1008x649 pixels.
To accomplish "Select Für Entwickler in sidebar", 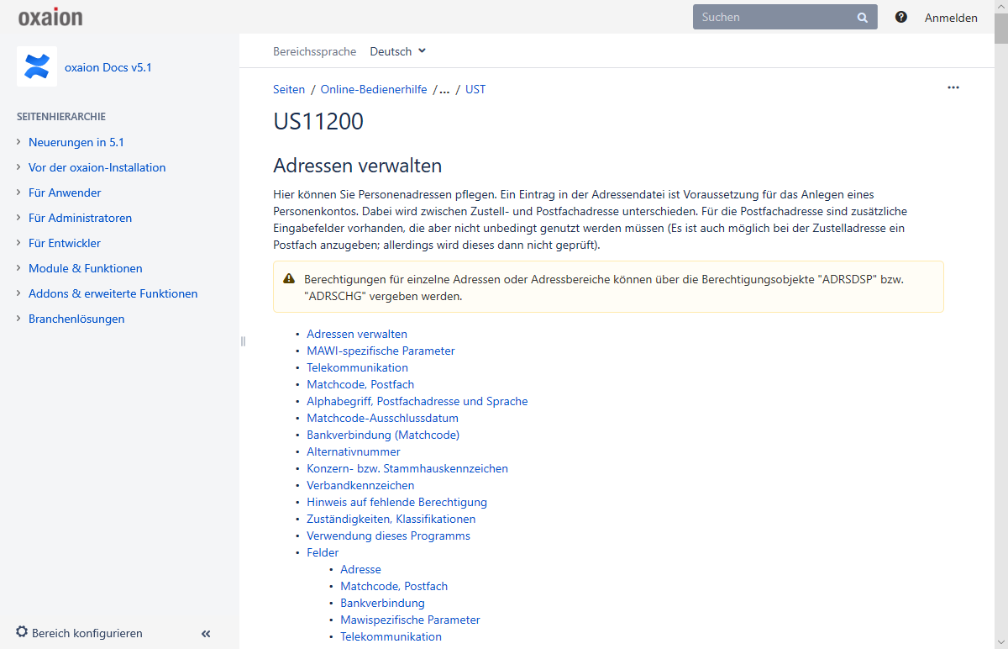I will point(65,243).
